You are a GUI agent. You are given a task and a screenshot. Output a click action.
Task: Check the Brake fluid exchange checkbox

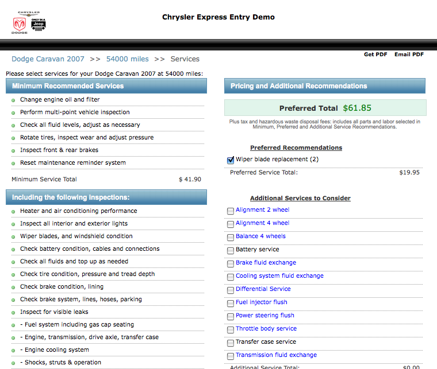click(x=231, y=264)
